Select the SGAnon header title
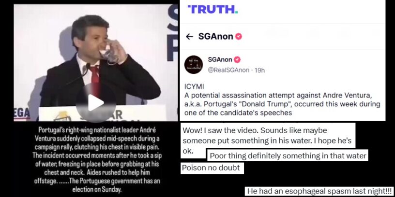The image size is (395, 197). pos(215,37)
